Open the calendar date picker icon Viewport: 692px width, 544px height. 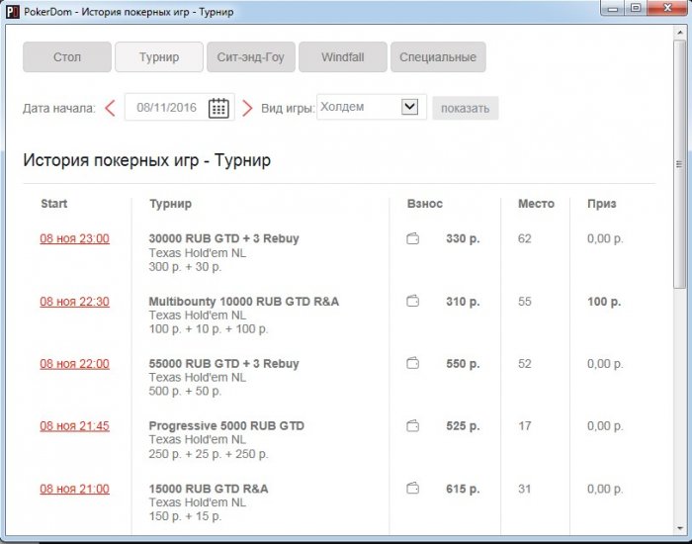pyautogui.click(x=218, y=108)
